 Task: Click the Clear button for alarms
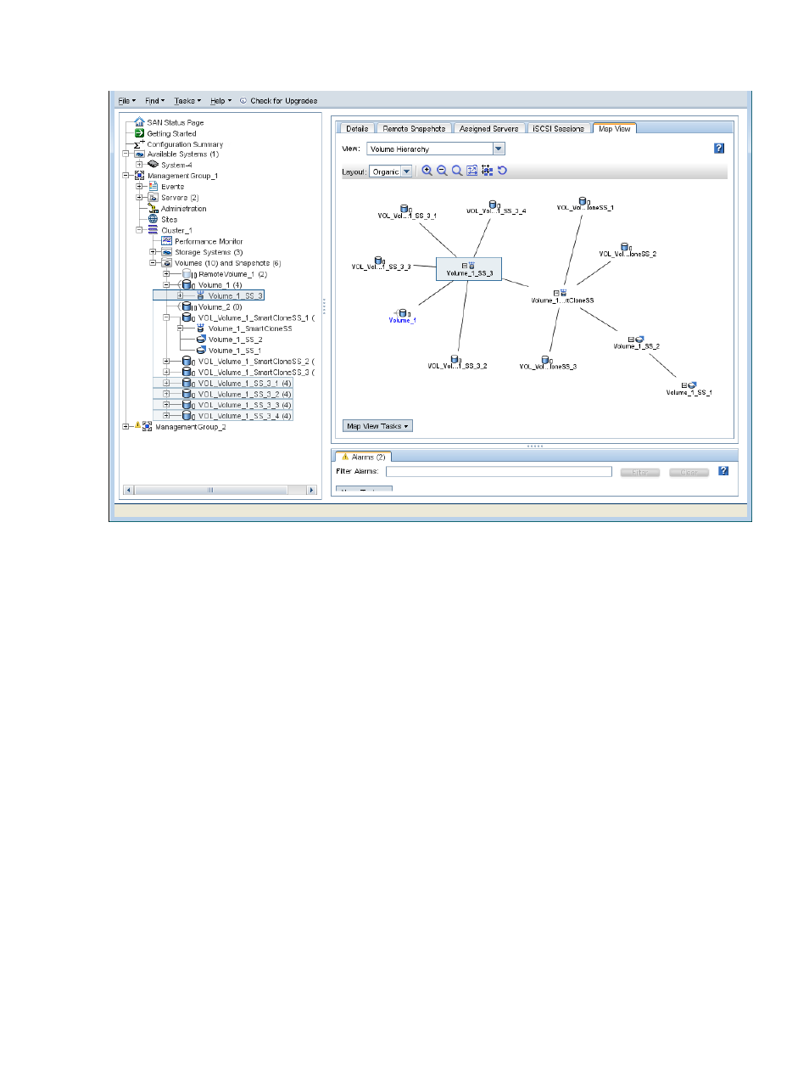(689, 472)
